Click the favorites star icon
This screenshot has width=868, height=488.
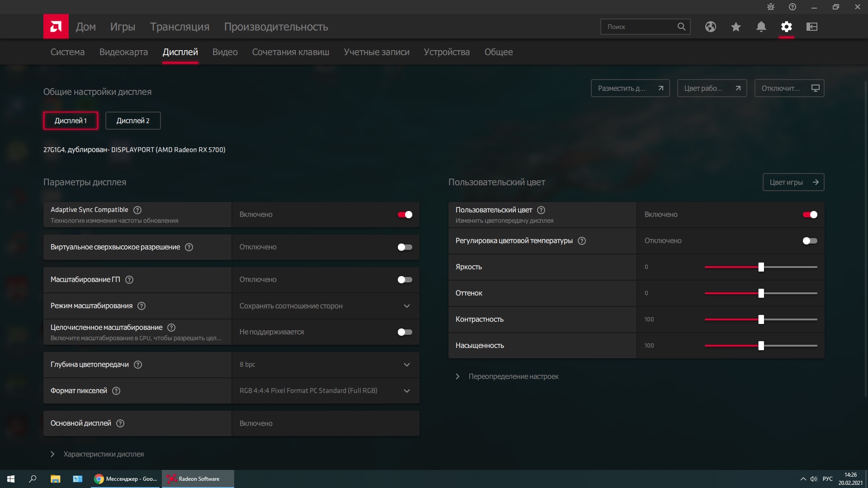(x=736, y=27)
